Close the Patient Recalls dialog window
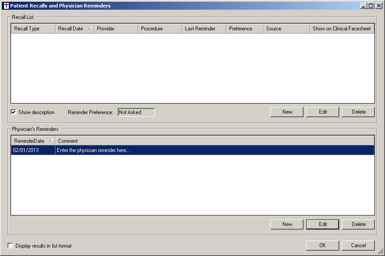 pos(378,6)
